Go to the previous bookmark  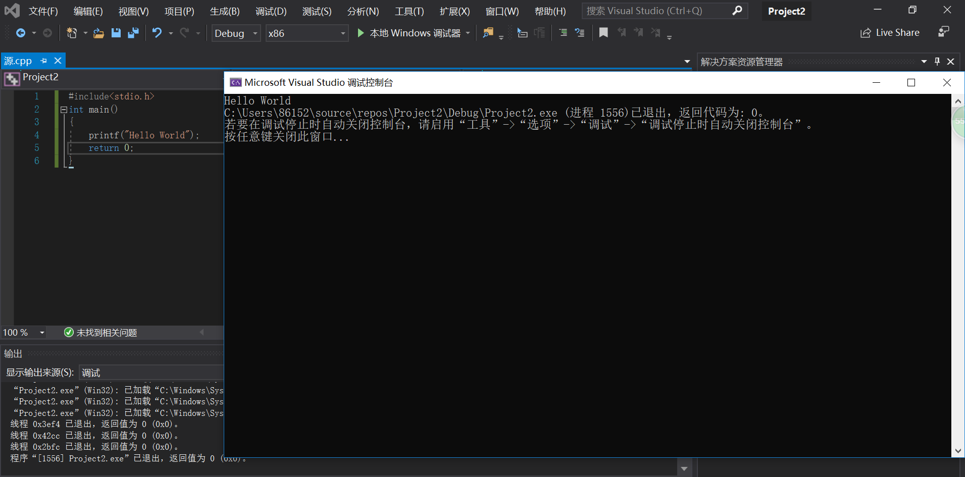click(x=622, y=33)
